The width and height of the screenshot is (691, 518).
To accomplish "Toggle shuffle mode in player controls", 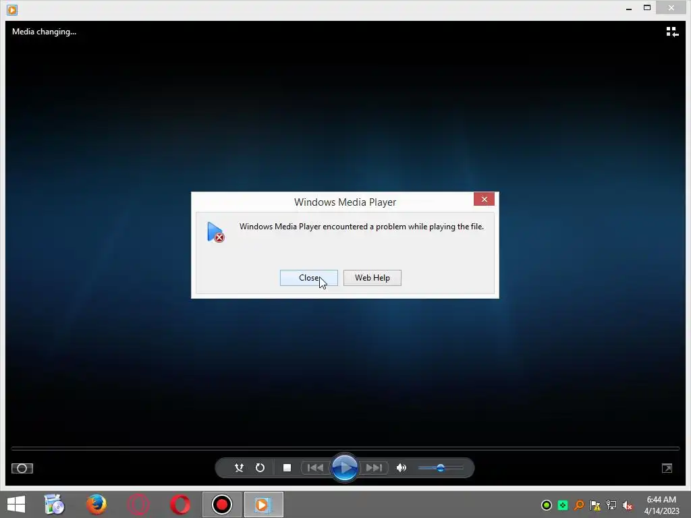I will click(x=239, y=468).
